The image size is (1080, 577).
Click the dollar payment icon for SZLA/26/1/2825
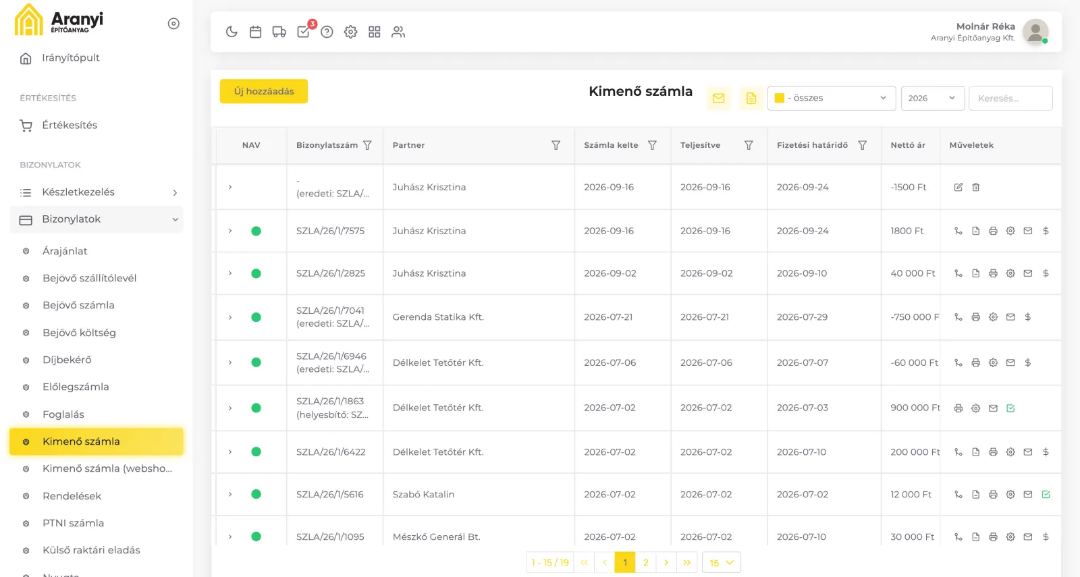[x=1046, y=273]
